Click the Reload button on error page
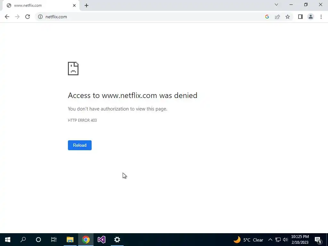 (80, 145)
